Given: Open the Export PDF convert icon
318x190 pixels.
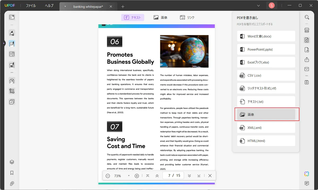Looking at the screenshot, I should (307, 40).
